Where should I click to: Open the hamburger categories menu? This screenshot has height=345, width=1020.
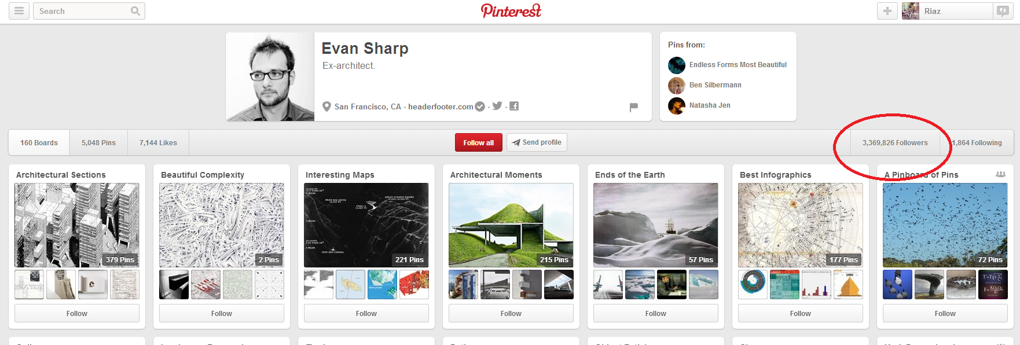point(19,11)
